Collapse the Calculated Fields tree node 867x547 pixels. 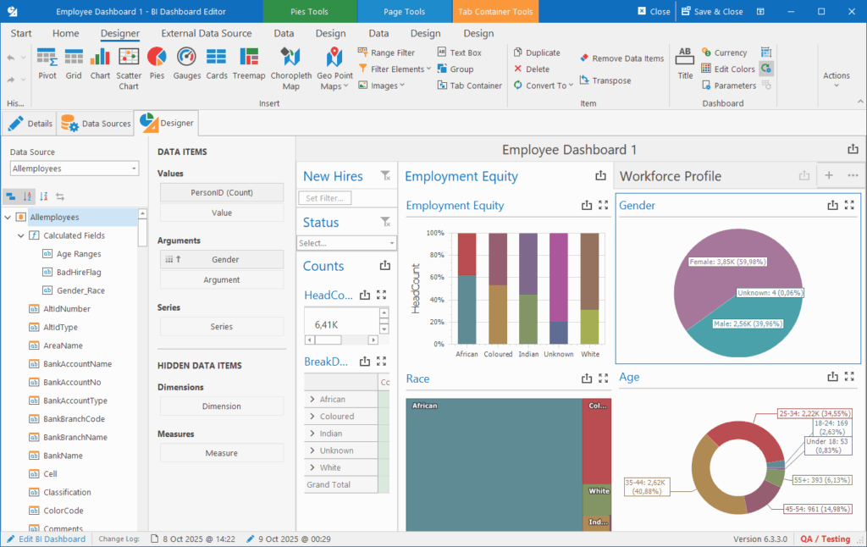(21, 235)
